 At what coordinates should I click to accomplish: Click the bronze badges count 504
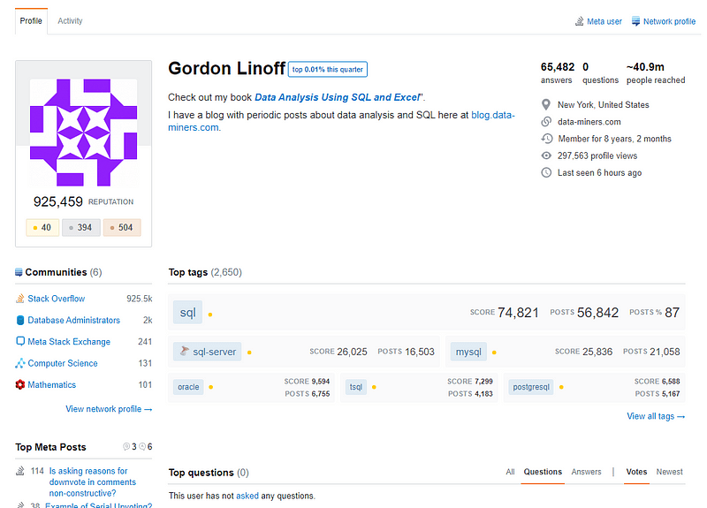(x=122, y=228)
